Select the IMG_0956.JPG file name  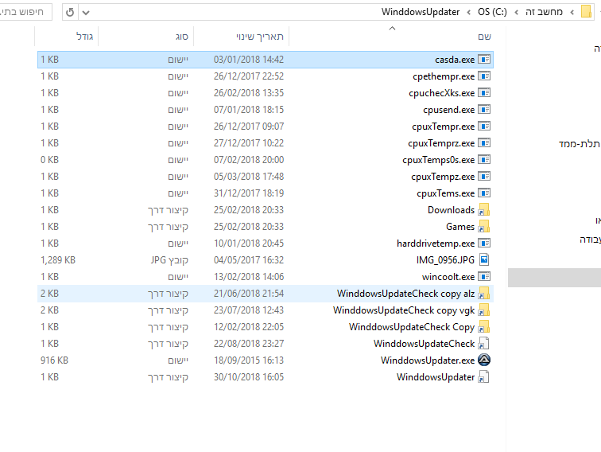[445, 260]
